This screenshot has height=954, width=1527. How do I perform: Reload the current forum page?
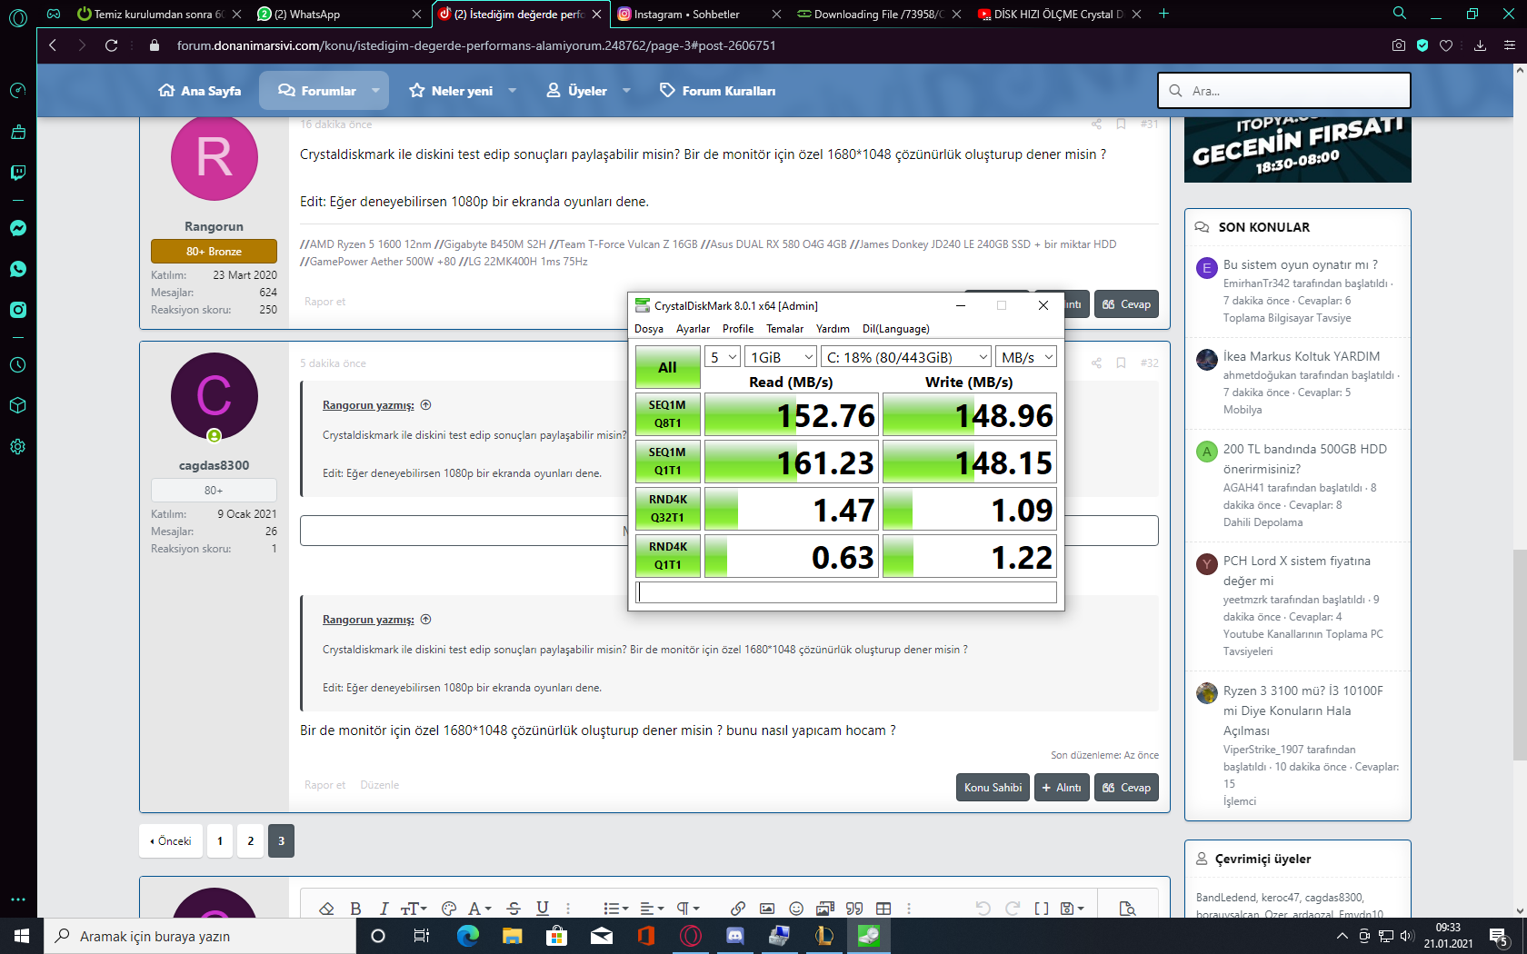(x=112, y=45)
